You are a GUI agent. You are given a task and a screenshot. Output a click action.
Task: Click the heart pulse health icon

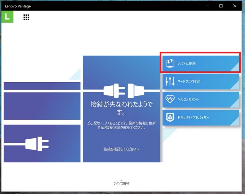point(170,99)
